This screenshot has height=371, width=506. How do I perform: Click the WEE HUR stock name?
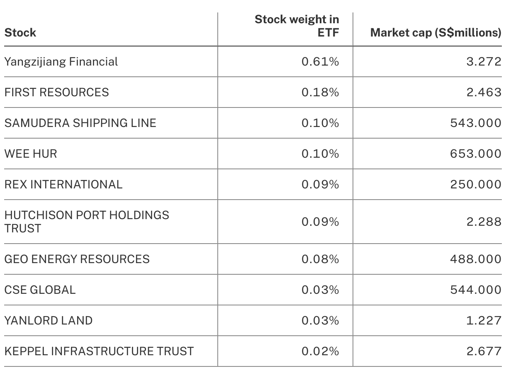tap(31, 154)
